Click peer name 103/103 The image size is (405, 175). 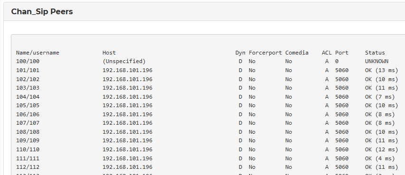28,88
